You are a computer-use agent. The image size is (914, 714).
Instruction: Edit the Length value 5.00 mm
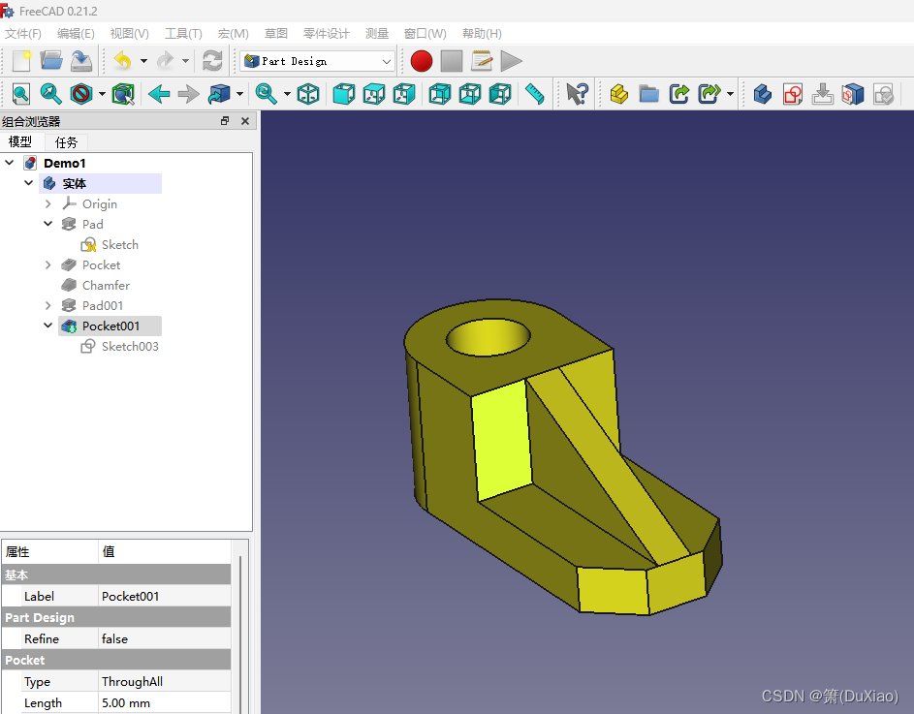[x=165, y=703]
